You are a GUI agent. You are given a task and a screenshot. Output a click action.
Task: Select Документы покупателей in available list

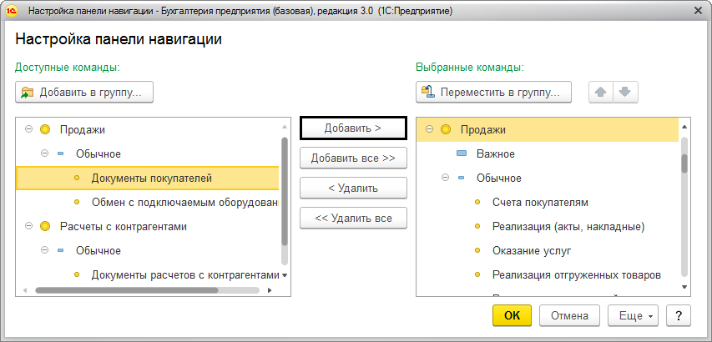151,178
